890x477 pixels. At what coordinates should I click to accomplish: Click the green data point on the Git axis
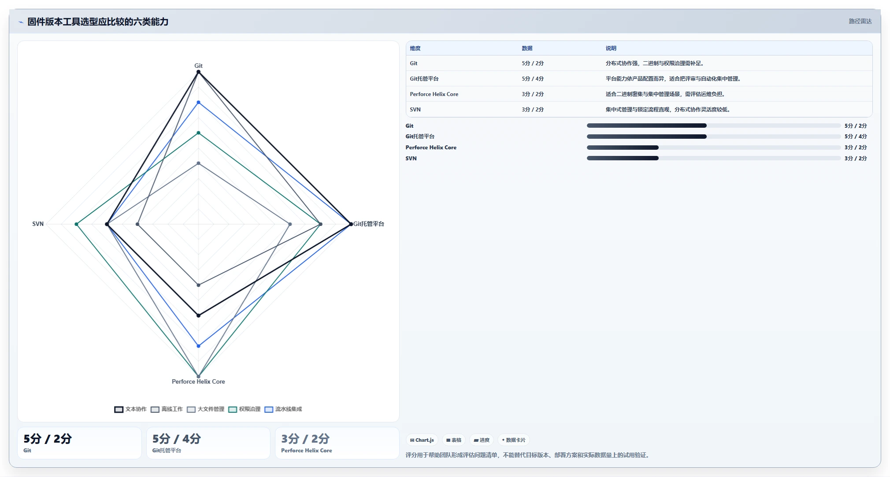point(198,133)
